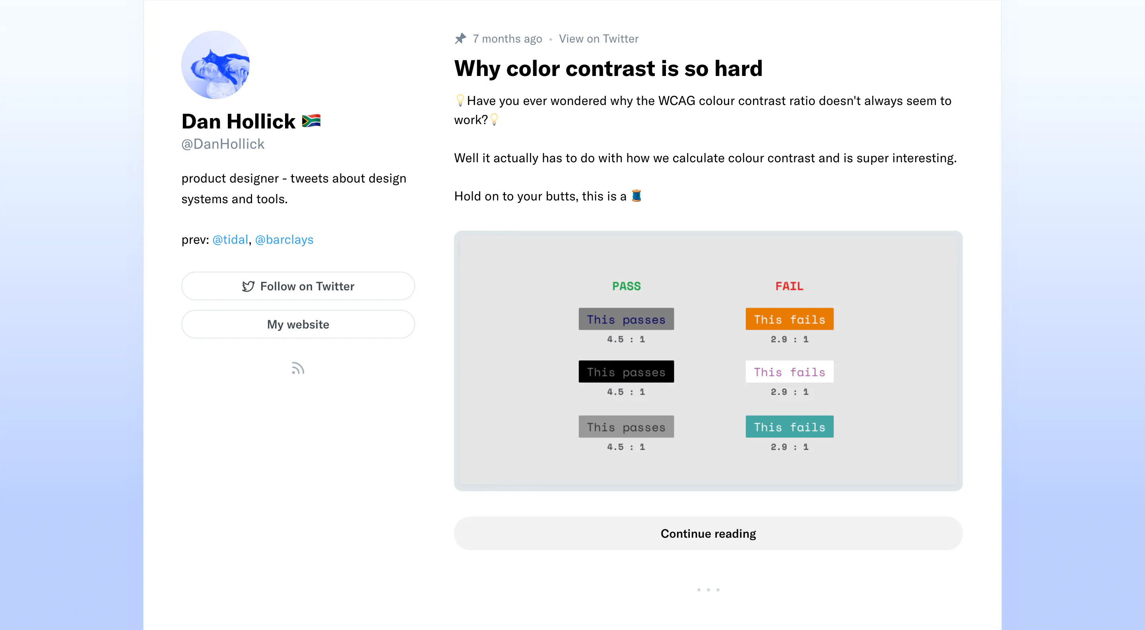Click the @DanHollick handle
The height and width of the screenshot is (630, 1145).
[x=223, y=144]
